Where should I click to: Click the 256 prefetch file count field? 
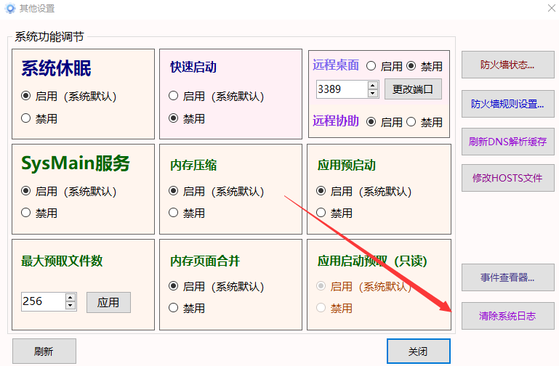pyautogui.click(x=43, y=301)
